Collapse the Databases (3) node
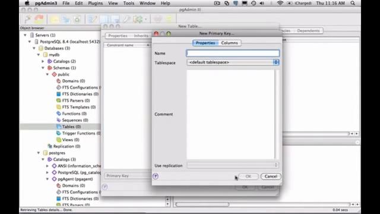This screenshot has width=380, height=214. click(34, 48)
